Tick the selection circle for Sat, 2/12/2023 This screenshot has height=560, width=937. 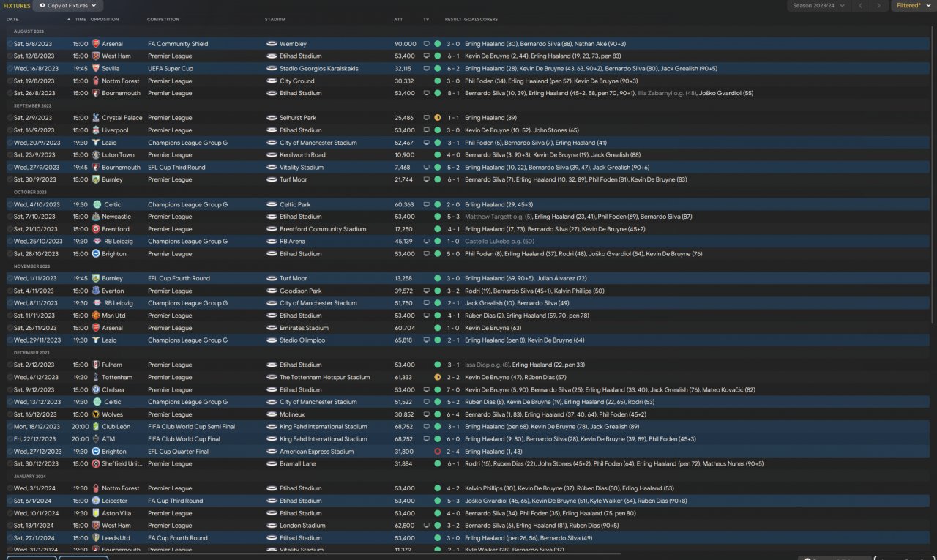(x=10, y=365)
